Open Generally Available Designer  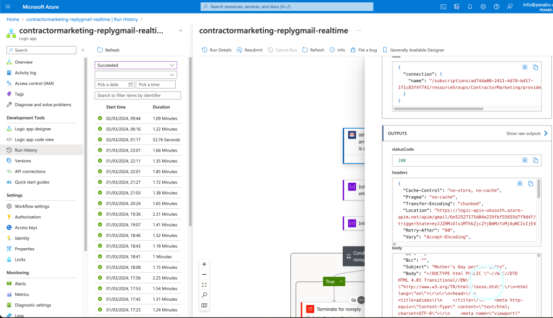click(414, 50)
